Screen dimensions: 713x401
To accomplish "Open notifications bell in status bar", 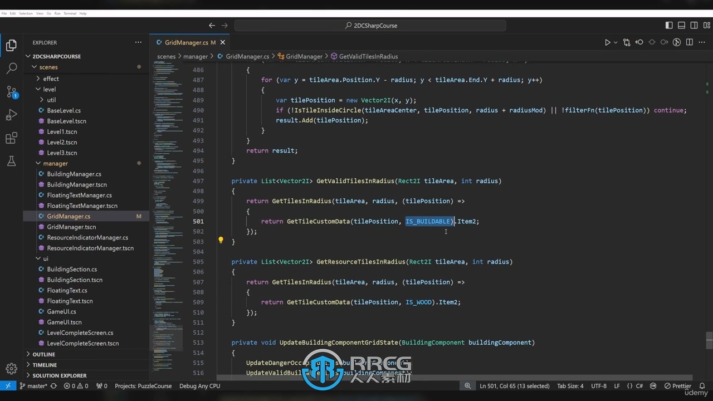I will point(704,386).
